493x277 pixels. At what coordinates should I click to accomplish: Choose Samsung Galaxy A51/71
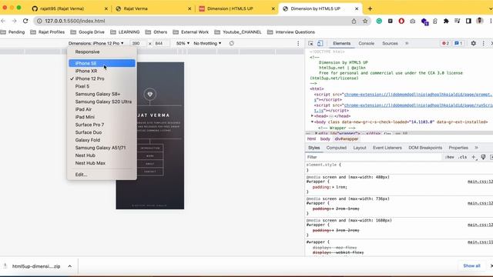[102, 148]
